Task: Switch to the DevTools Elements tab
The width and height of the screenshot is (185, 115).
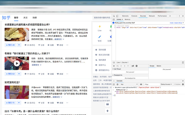Action: (x=125, y=16)
